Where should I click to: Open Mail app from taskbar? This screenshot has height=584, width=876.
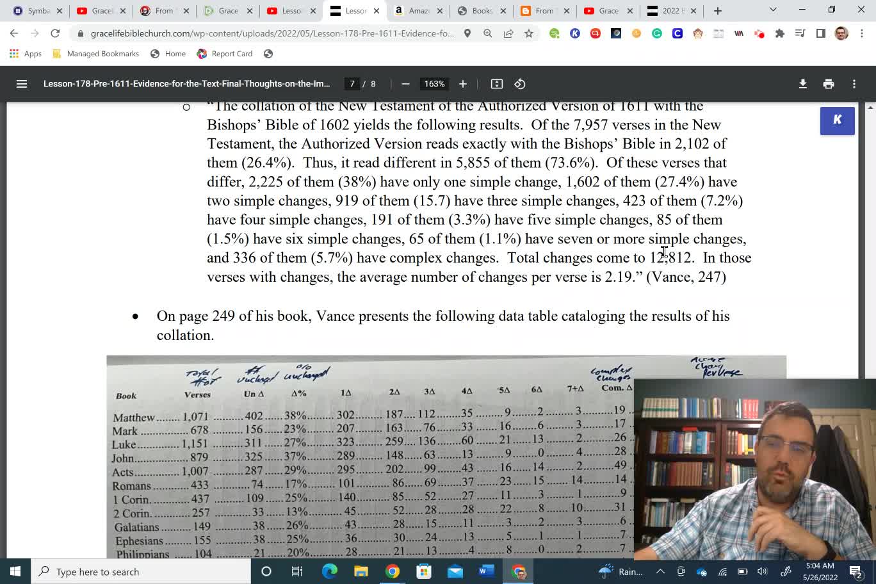(455, 571)
